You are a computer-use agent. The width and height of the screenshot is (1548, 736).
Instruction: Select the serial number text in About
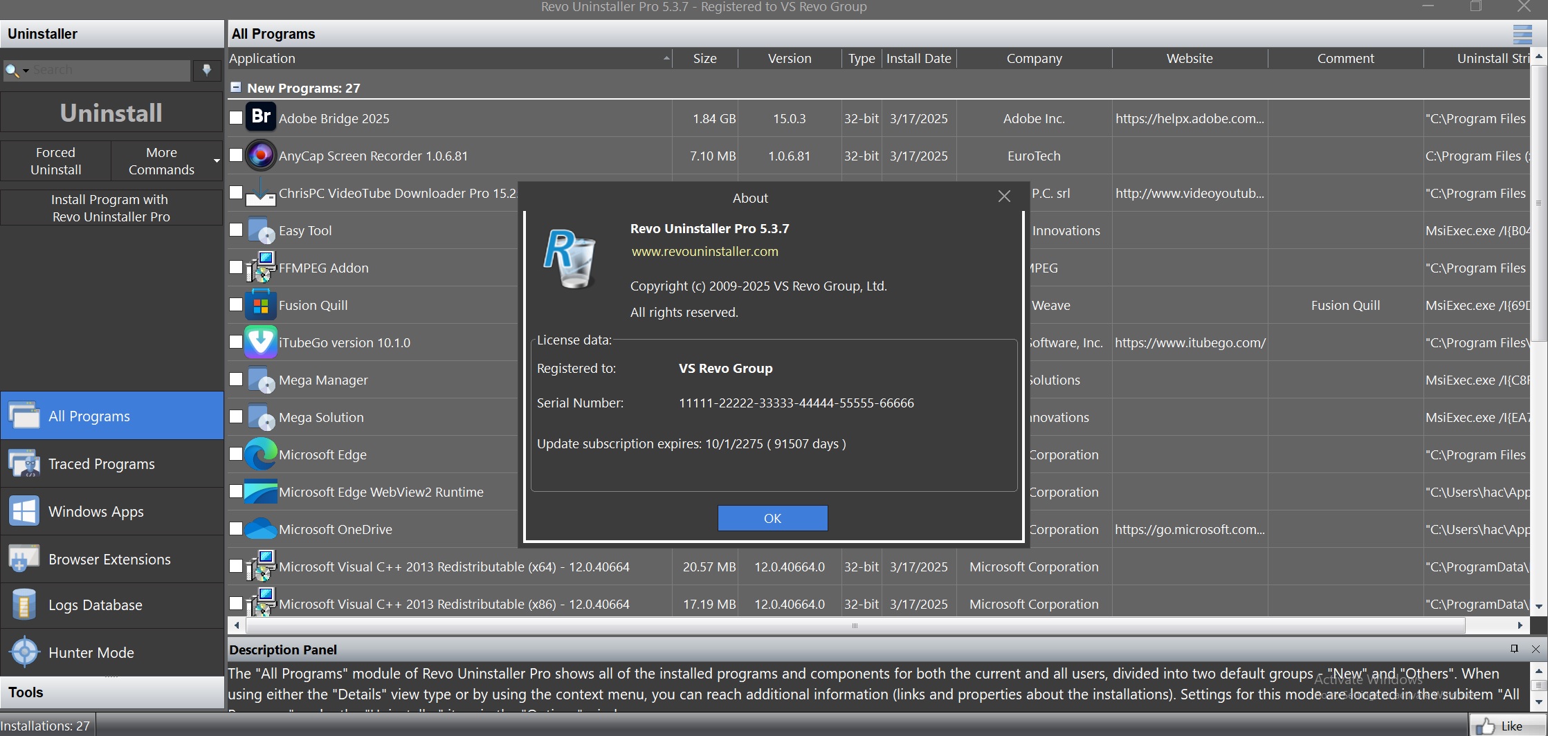(x=796, y=403)
